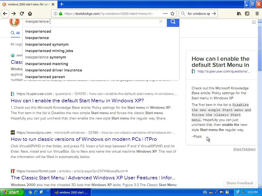262x196 pixels.
Task: Choose suggestion 'inexperienced meaning'
Action: [101, 64]
